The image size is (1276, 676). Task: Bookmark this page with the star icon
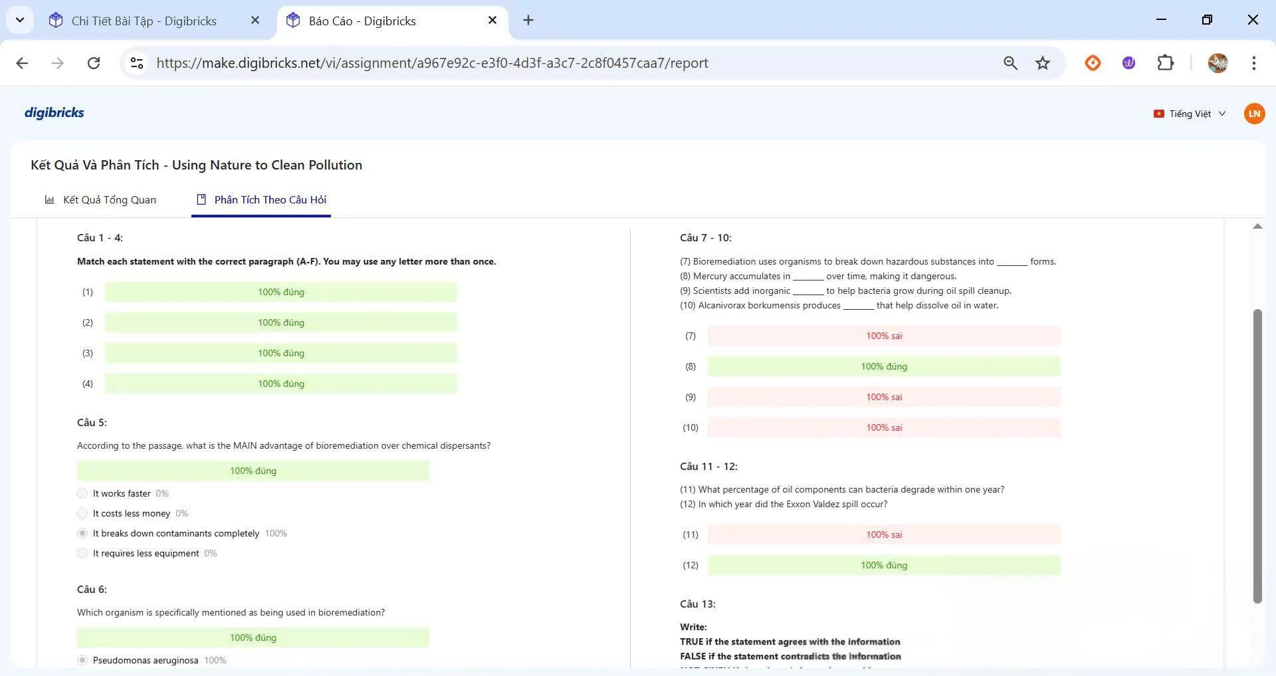click(1042, 63)
